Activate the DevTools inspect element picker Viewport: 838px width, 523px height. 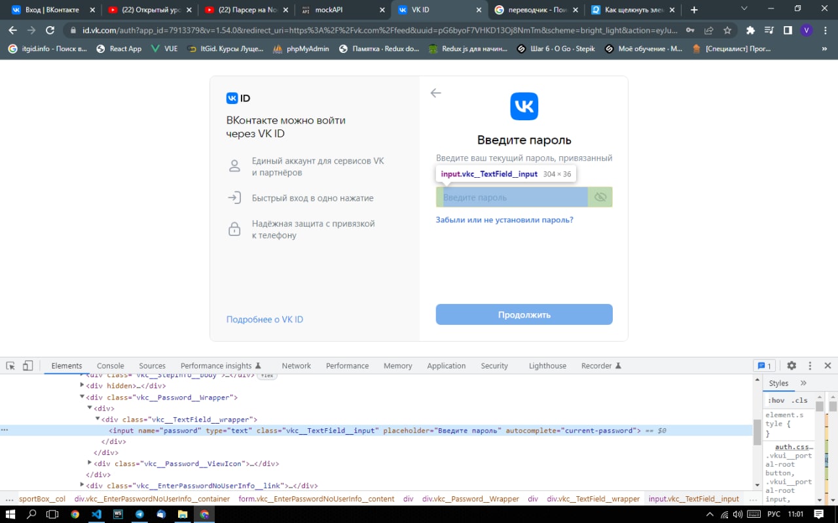pos(10,365)
